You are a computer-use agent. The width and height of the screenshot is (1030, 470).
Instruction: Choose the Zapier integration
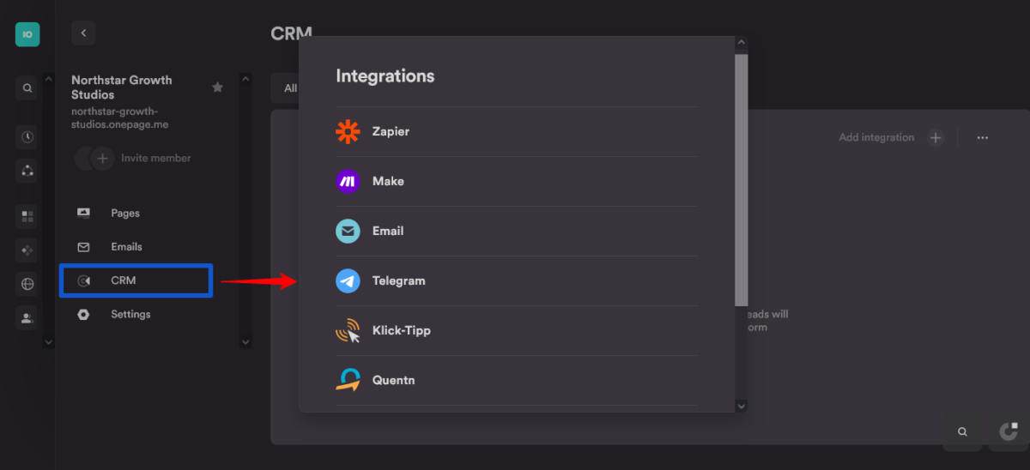coord(517,132)
